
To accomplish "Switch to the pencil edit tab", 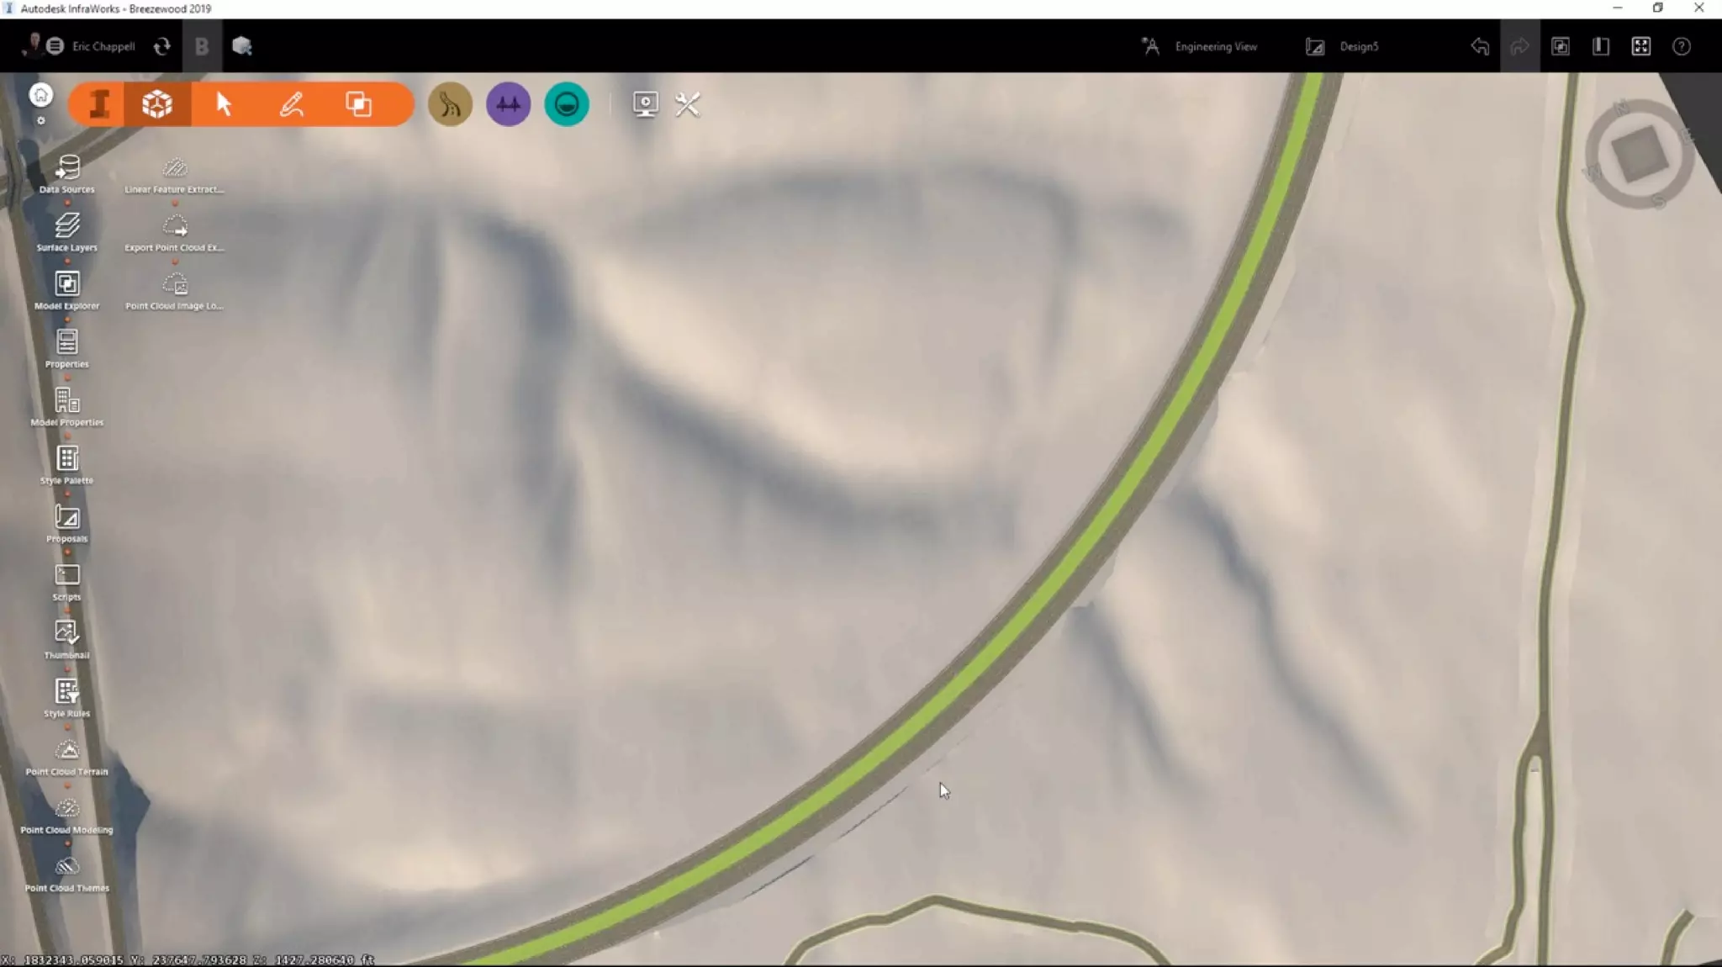I will click(291, 104).
